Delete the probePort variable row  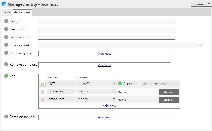tap(43, 100)
